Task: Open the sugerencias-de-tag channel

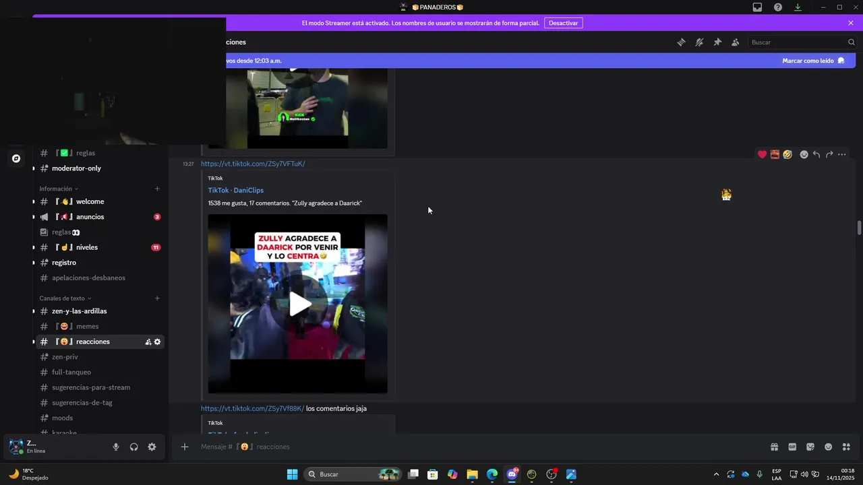Action: click(100, 403)
